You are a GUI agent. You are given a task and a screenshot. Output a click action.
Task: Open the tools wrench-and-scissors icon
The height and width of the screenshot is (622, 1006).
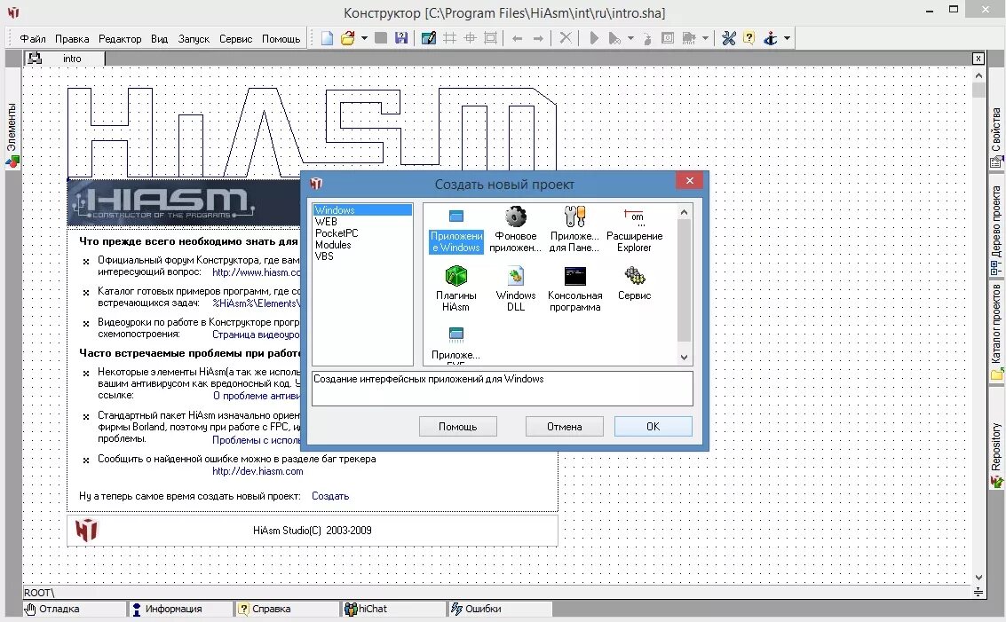[x=729, y=38]
